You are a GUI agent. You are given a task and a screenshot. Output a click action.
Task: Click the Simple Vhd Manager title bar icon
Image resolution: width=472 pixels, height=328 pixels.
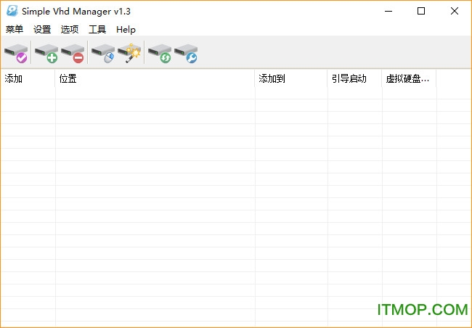click(x=12, y=11)
